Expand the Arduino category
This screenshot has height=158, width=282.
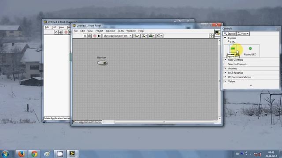click(225, 68)
